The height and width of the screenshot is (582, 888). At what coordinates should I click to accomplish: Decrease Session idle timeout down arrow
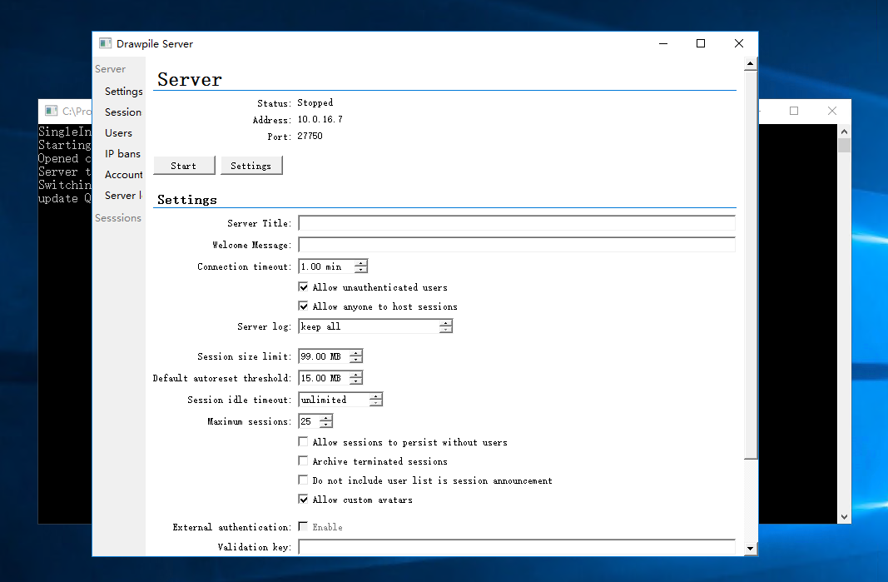[x=376, y=403]
